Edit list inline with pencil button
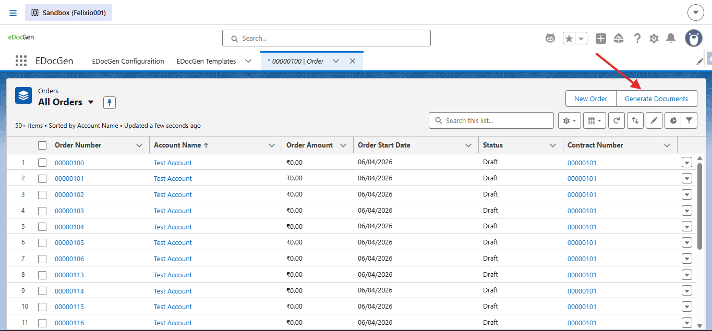Screen dimensions: 712x331 (x=654, y=120)
